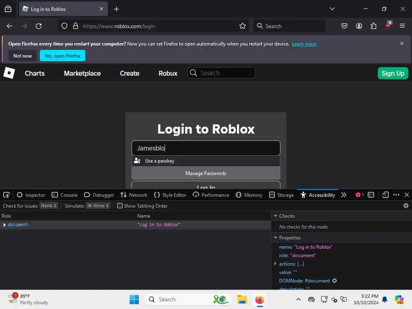Click the site security padlock icon

(x=76, y=26)
